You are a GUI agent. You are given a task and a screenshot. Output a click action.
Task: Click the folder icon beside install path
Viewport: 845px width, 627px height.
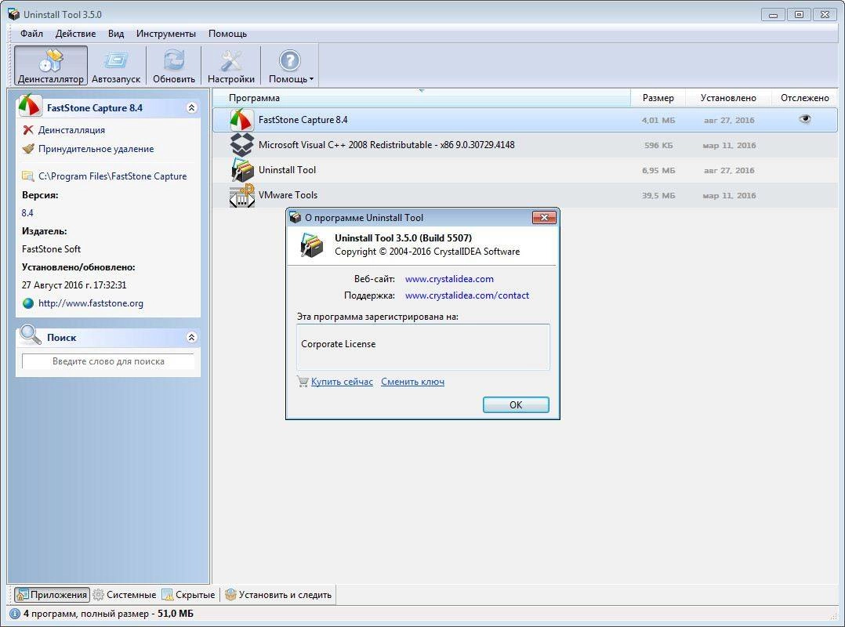[x=28, y=176]
